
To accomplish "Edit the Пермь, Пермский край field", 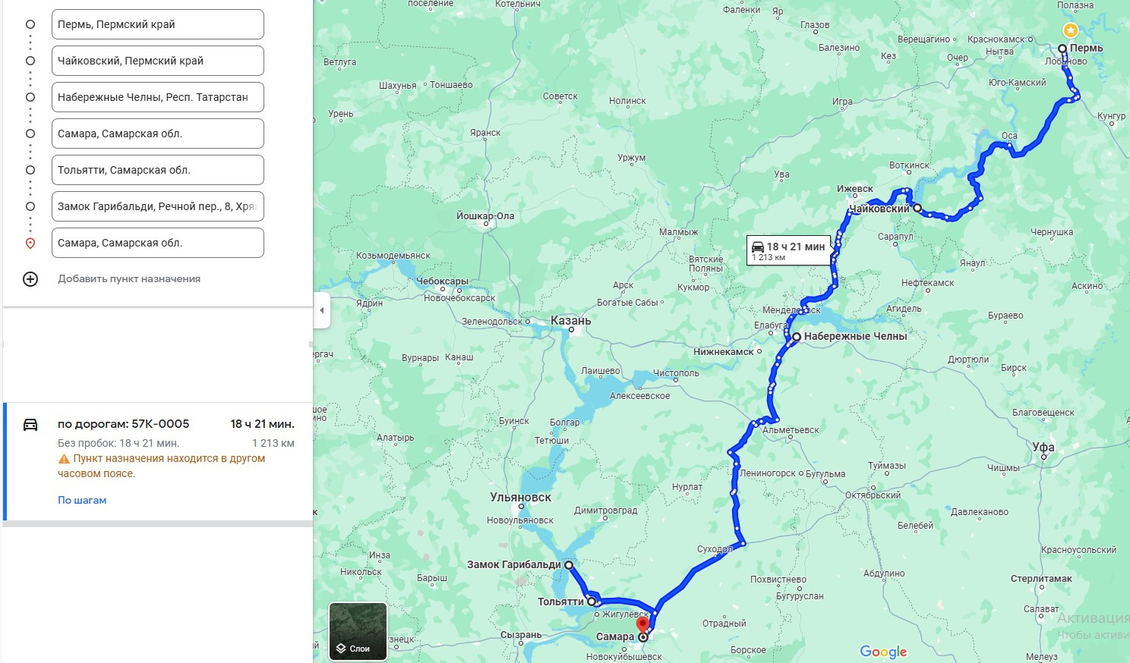I will coord(158,24).
